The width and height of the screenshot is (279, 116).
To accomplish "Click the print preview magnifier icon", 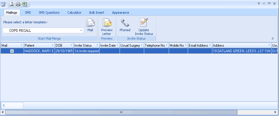I will point(12,3).
